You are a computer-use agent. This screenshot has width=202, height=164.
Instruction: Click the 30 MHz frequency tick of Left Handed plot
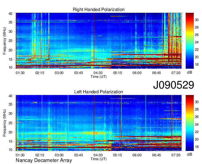pos(10,113)
